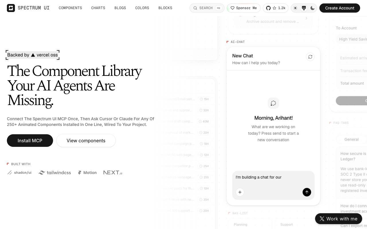
Task: Click the 12H time badge
Action: click(x=204, y=155)
